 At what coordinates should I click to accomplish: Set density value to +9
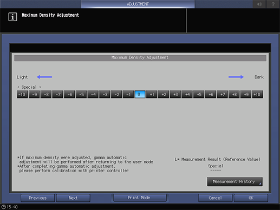[x=246, y=94]
